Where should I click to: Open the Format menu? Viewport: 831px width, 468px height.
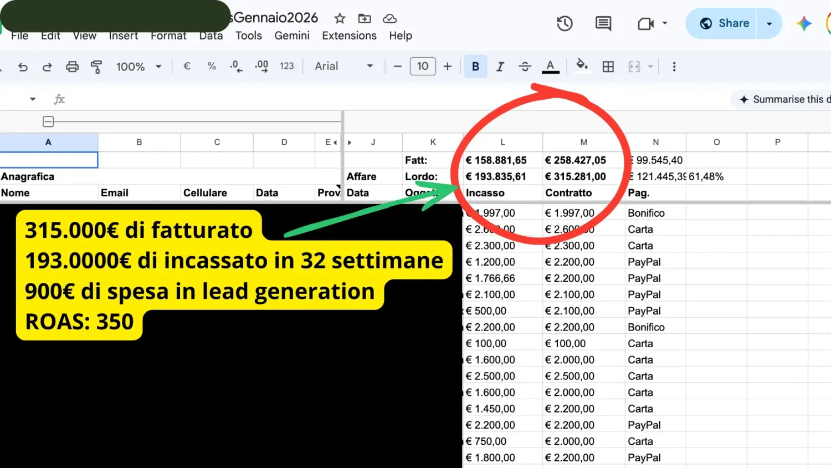(168, 35)
